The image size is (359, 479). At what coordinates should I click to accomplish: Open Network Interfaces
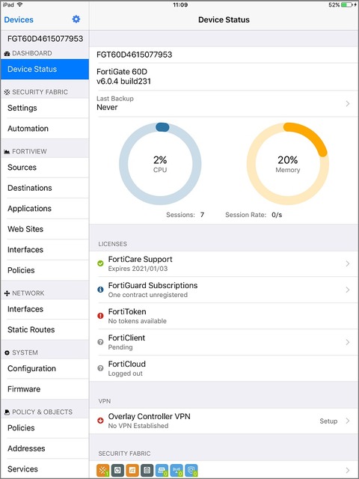click(x=45, y=309)
